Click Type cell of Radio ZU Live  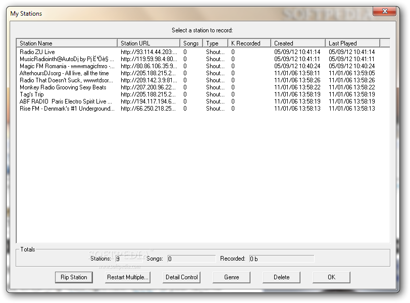(215, 52)
